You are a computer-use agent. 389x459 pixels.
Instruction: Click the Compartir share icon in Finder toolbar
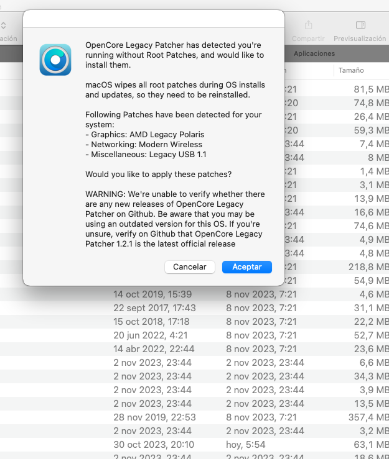pyautogui.click(x=308, y=25)
